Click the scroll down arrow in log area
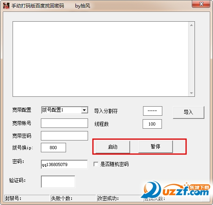The image size is (213, 205). [191, 93]
